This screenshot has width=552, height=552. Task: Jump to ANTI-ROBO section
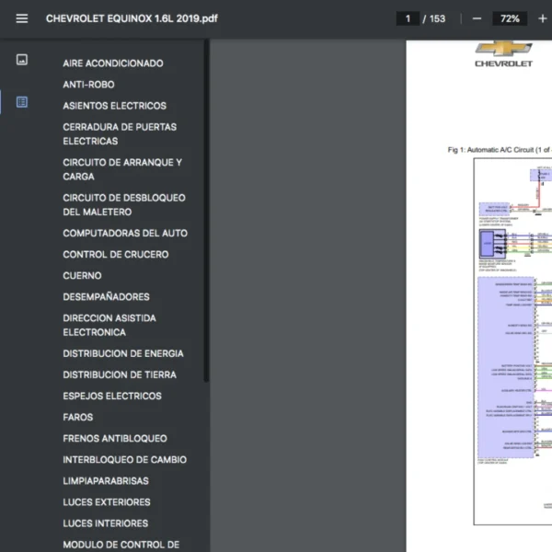[x=88, y=85]
